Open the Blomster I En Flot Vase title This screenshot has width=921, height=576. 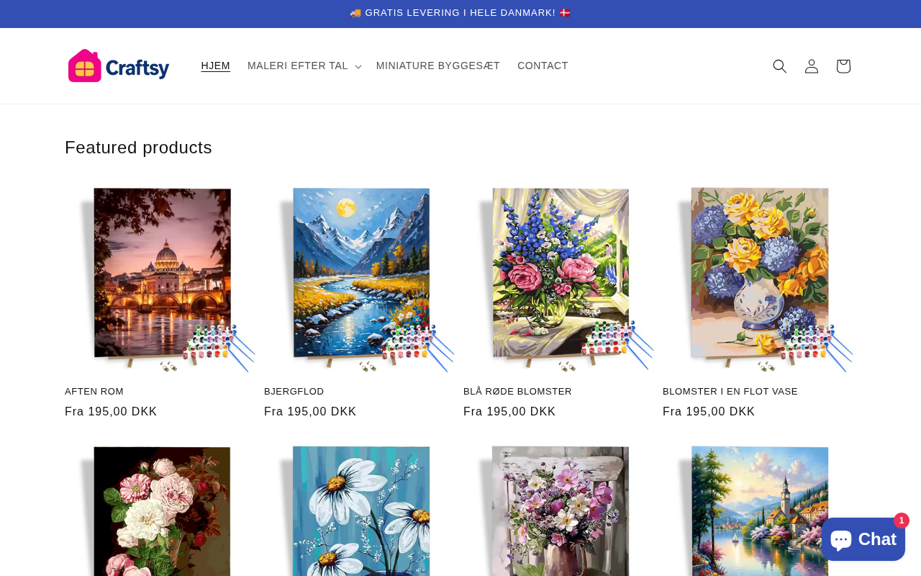(730, 392)
